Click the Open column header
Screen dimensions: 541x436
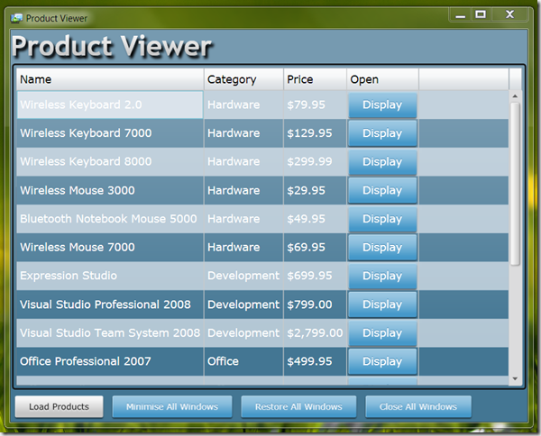(x=382, y=79)
